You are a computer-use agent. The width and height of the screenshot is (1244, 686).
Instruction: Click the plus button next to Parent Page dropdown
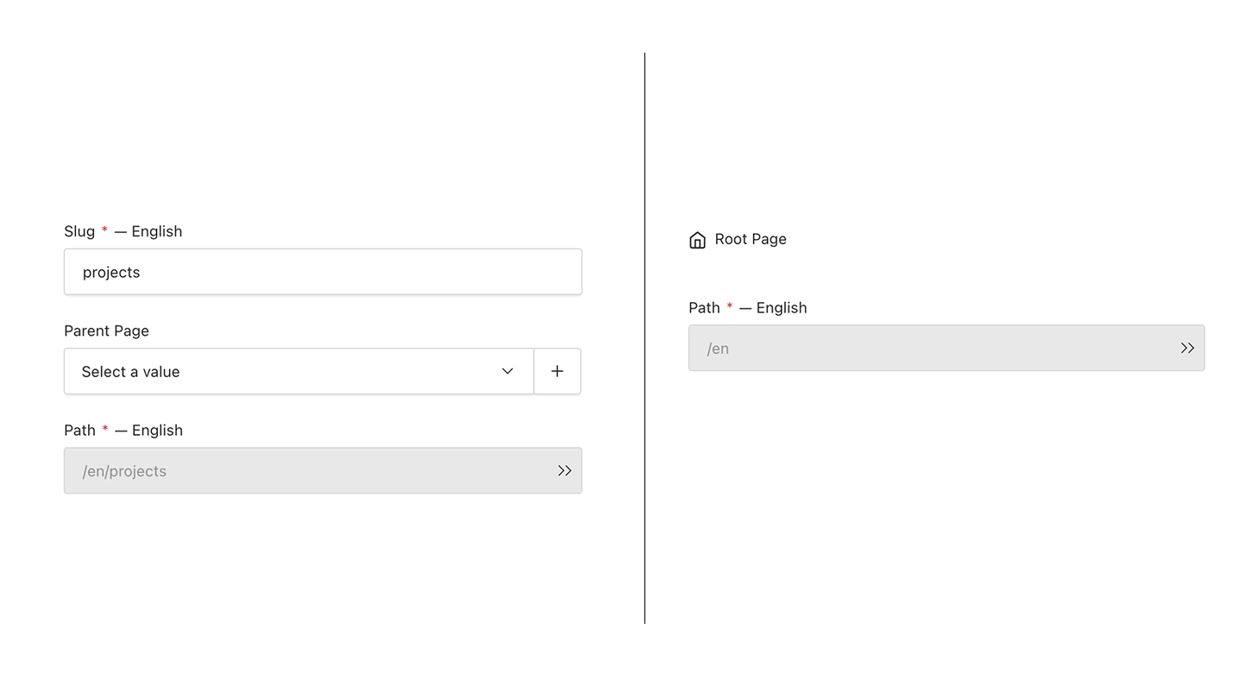[557, 371]
